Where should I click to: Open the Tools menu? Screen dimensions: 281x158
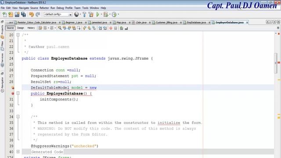(x=85, y=8)
